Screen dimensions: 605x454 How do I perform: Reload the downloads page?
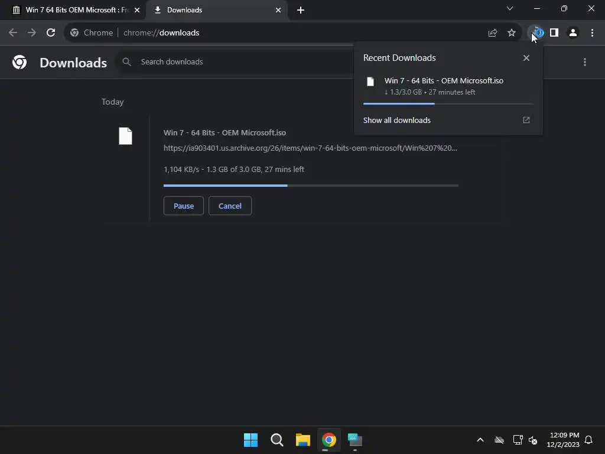51,33
